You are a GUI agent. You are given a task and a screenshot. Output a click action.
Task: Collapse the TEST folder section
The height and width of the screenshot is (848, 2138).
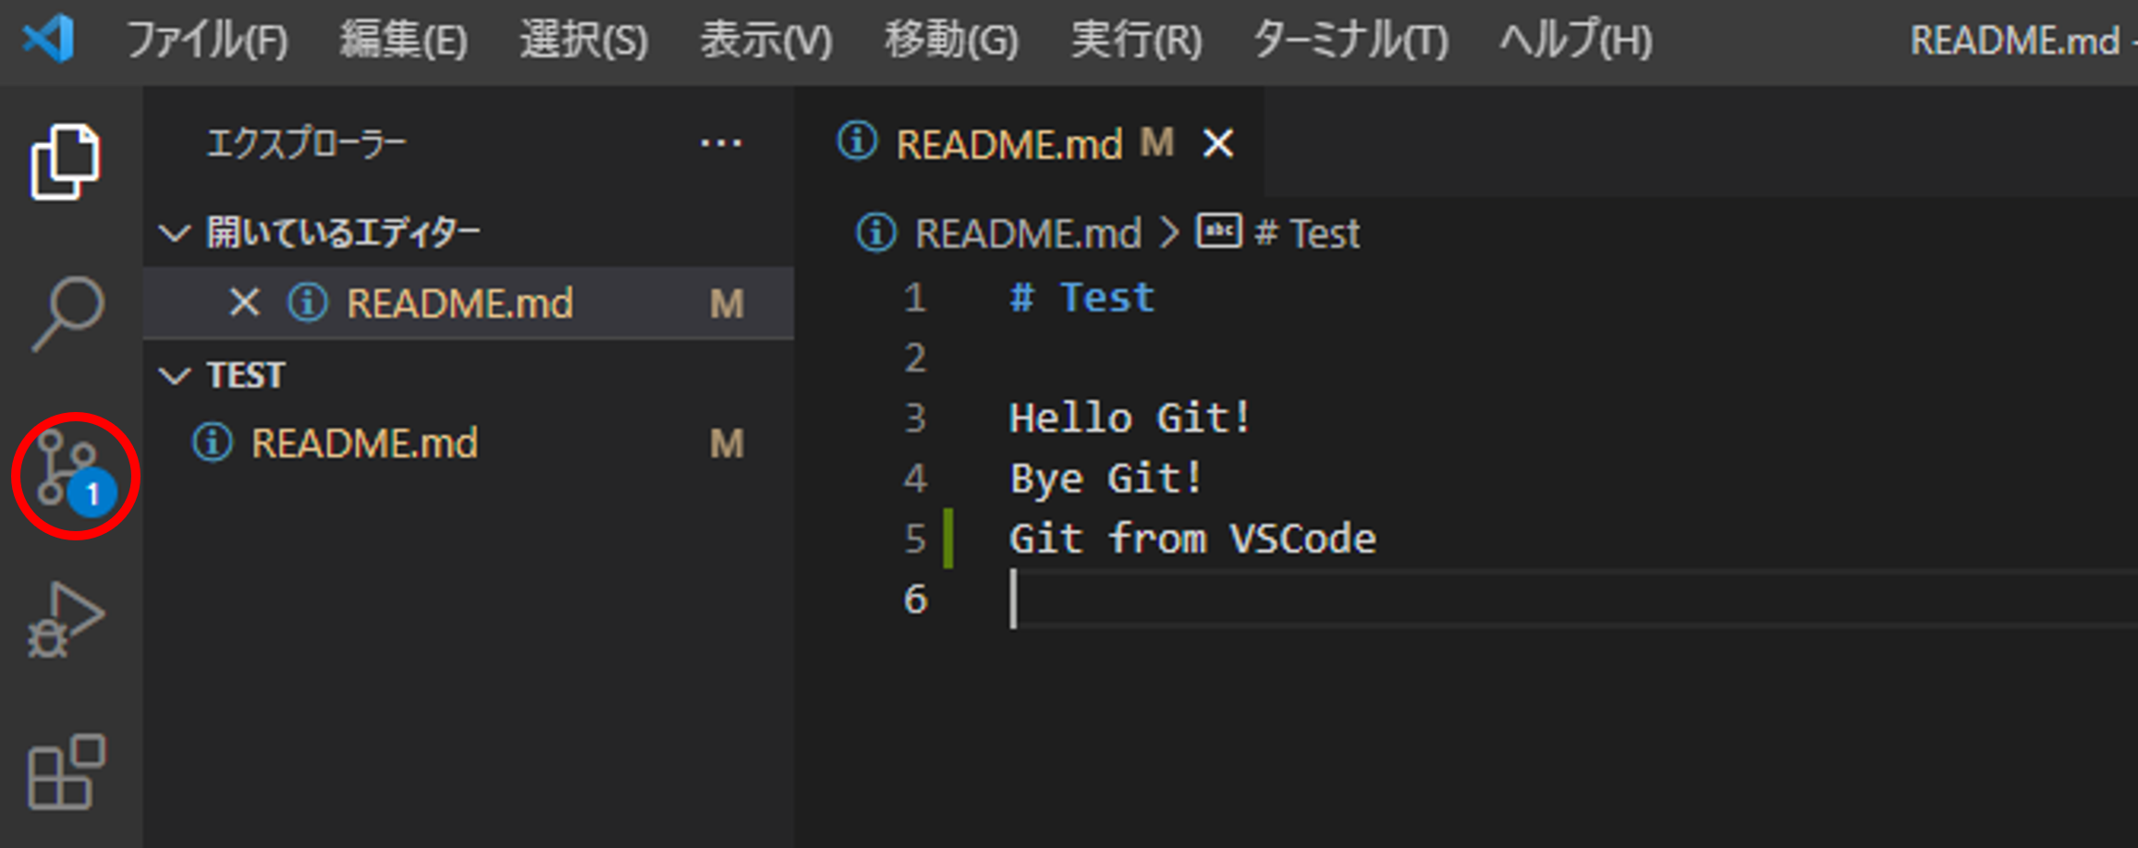(x=176, y=375)
